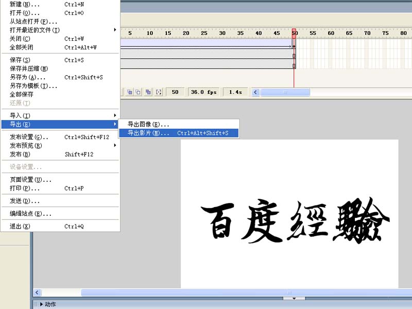Choose 退出(X) to quit the application

click(x=60, y=226)
